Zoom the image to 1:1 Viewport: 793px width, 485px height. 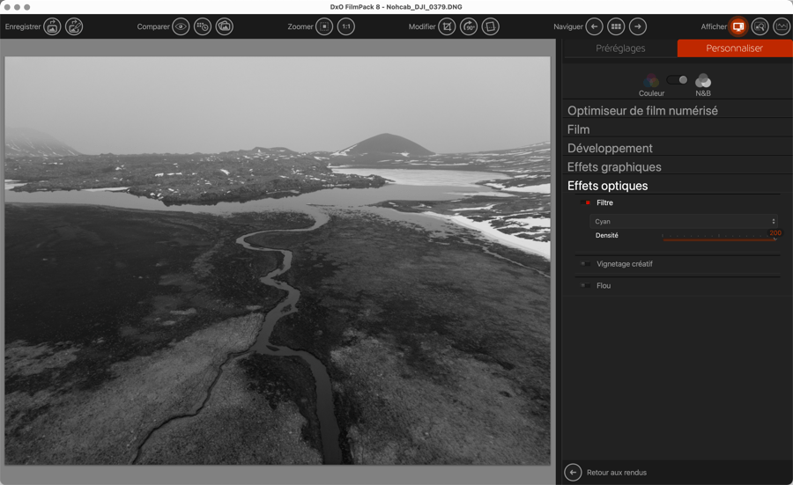click(x=346, y=27)
